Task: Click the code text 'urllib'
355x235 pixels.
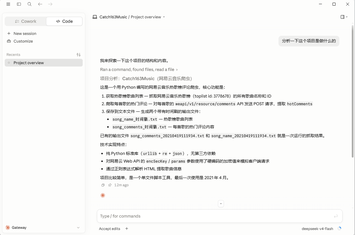Action: pos(150,154)
